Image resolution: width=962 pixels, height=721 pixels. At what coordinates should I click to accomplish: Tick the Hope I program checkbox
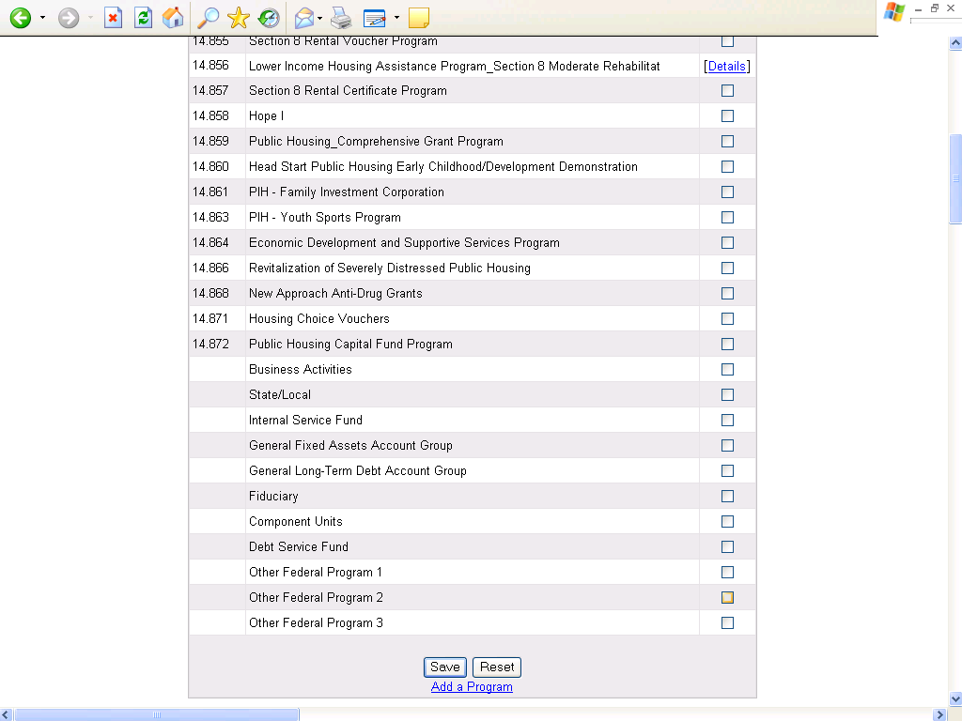tap(727, 116)
